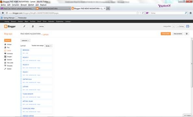193x117 pixels.
Task: Open the KELAS XI page link
Action: click(x=25, y=58)
